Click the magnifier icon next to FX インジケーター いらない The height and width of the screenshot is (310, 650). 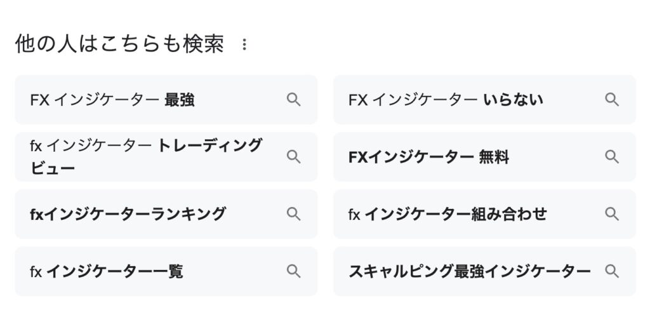(x=612, y=100)
